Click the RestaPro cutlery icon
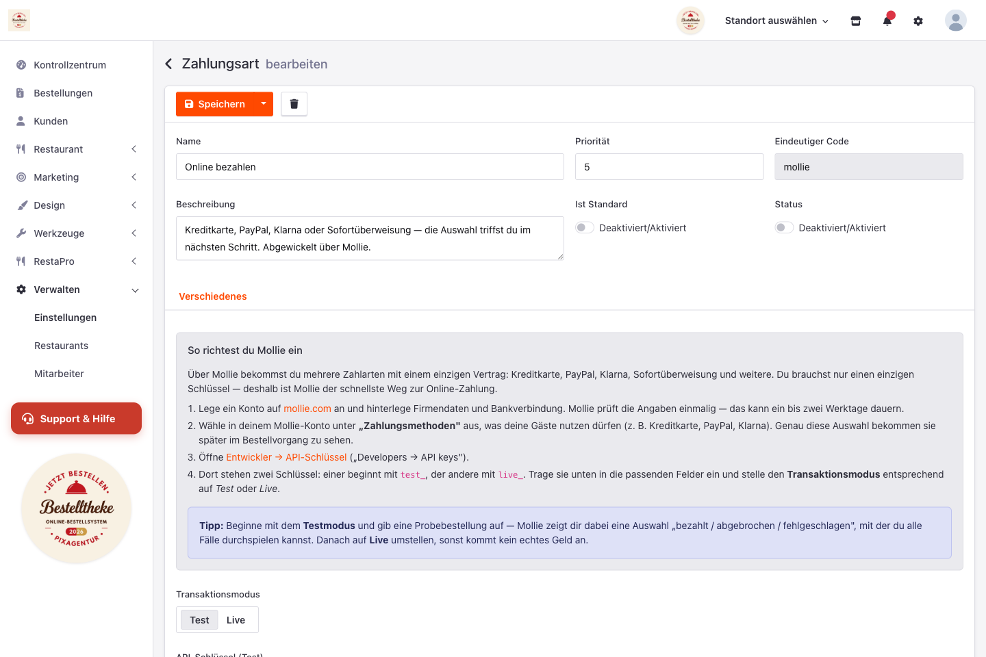986x657 pixels. tap(21, 261)
